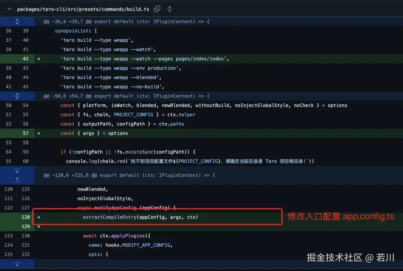403x271 pixels.
Task: Click old line number 50
Action: (9, 105)
